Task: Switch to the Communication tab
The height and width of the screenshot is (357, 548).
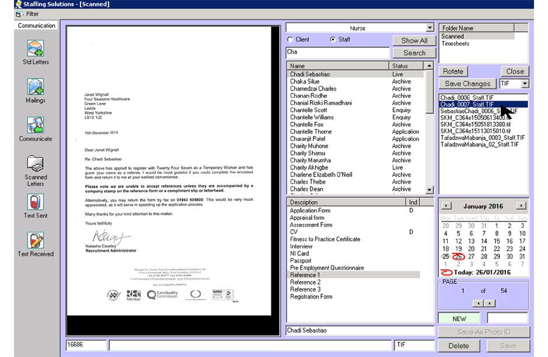Action: (36, 26)
